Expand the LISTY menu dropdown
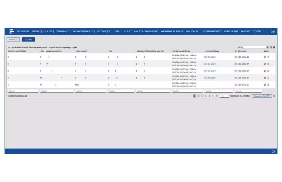Image resolution: width=282 pixels, height=182 pixels. (117, 31)
